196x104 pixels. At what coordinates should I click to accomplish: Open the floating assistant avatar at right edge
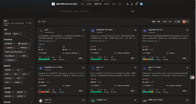[x=192, y=77]
